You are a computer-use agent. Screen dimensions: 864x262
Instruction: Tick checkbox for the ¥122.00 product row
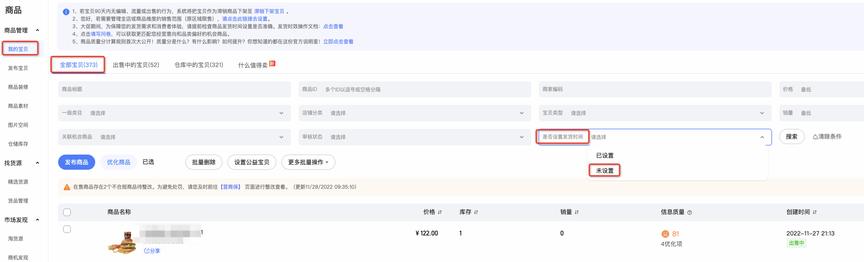67,229
